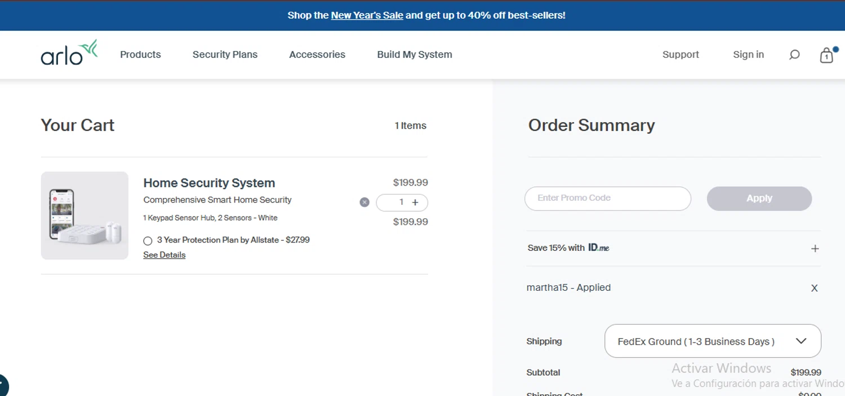Expand the Save 15% with ID.me section
Image resolution: width=845 pixels, height=396 pixels.
815,249
